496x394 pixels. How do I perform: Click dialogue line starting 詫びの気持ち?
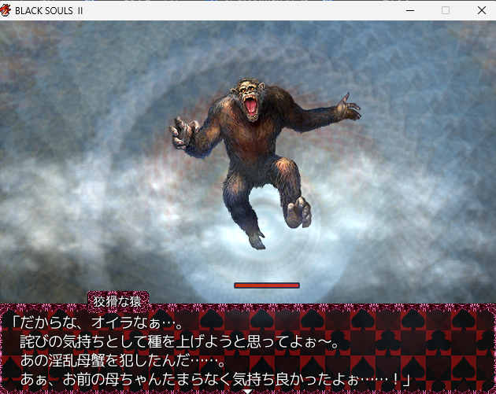(x=180, y=342)
